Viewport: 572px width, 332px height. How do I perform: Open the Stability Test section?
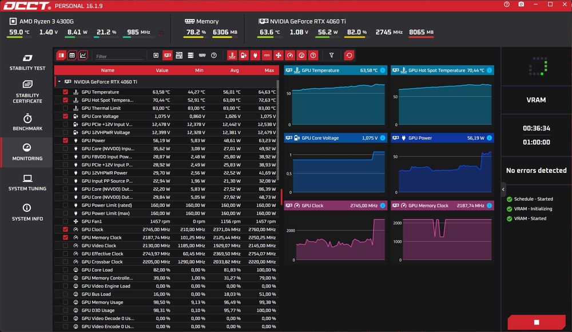27,62
